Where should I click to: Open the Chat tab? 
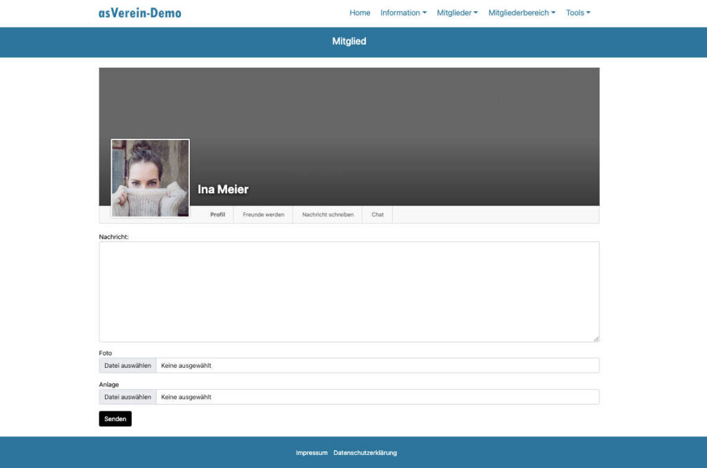tap(378, 215)
